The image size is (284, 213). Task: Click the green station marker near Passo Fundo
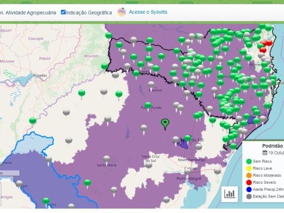click(x=148, y=105)
